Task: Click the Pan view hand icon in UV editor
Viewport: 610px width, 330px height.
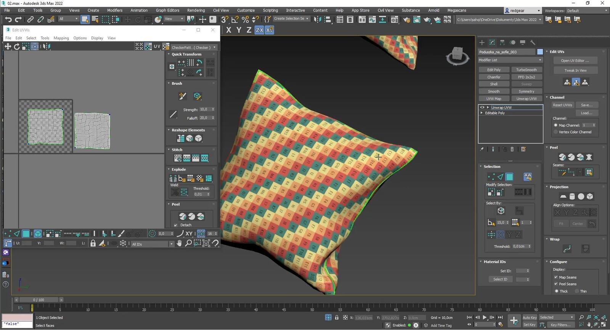Action: pos(179,243)
